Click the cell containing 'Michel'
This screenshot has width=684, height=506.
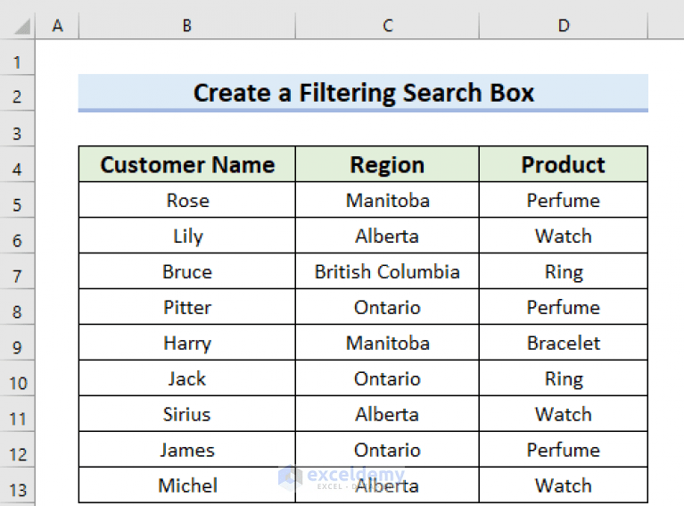[187, 485]
